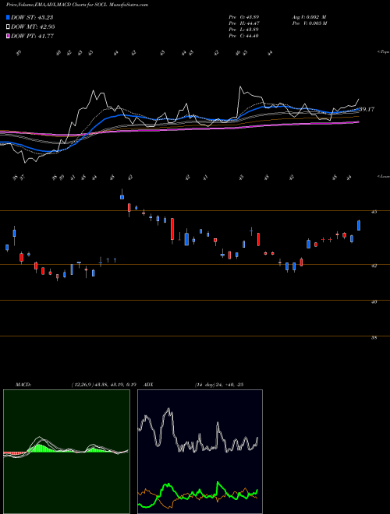Click the 40 price axis label
This screenshot has height=514, width=390.
pyautogui.click(x=374, y=301)
